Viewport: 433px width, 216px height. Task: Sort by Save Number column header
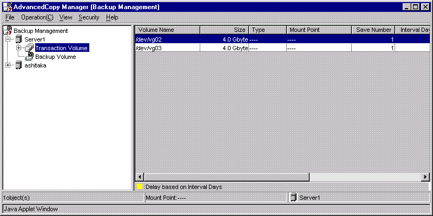pos(373,30)
